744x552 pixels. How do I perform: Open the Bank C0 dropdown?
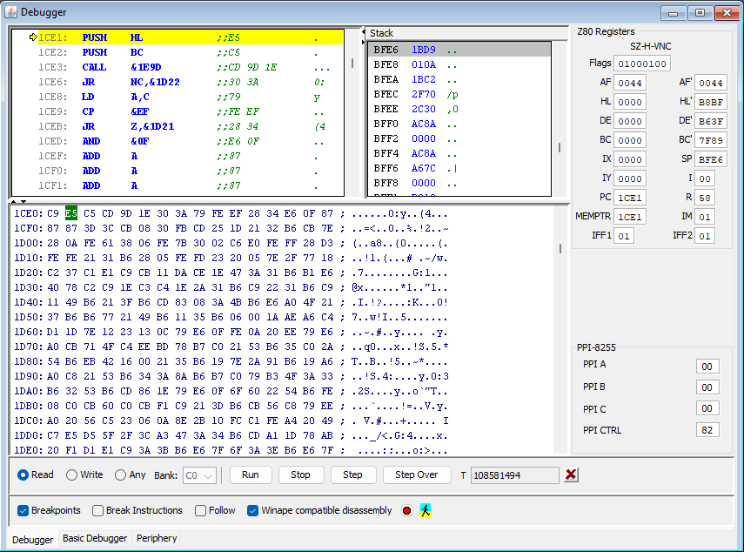[x=199, y=475]
